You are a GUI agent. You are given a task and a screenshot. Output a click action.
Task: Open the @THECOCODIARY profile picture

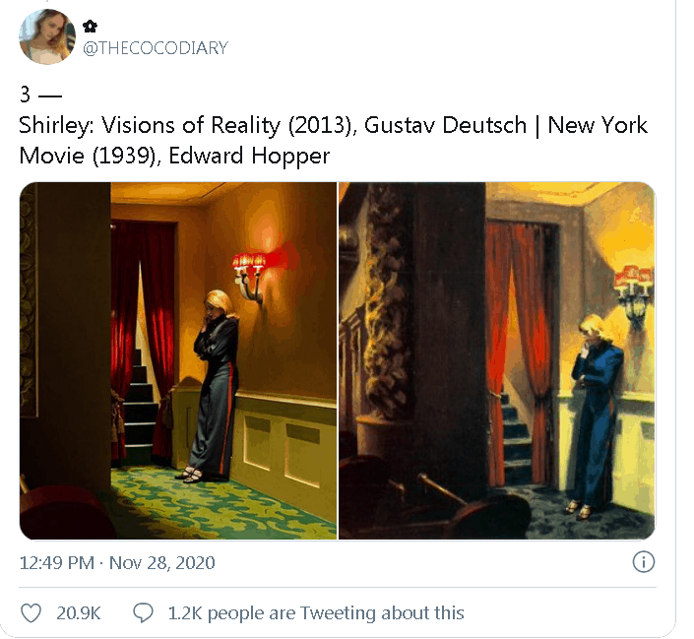pos(47,36)
